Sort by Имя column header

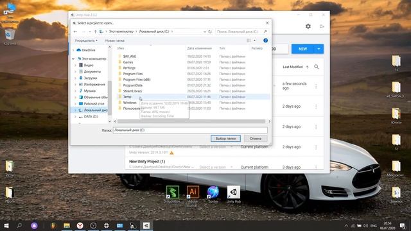pos(121,48)
